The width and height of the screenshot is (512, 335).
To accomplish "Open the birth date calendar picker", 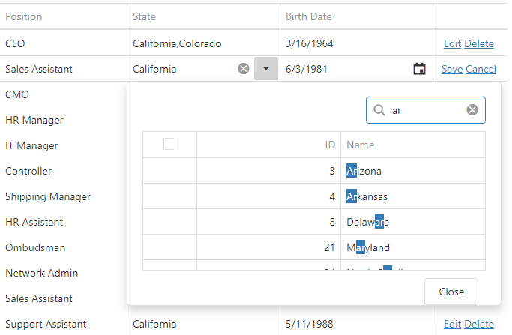I will [419, 69].
